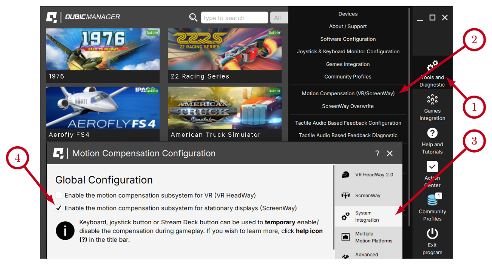
Task: Select Motion Compensation (VR/ScreenWay) menu item
Action: (348, 93)
